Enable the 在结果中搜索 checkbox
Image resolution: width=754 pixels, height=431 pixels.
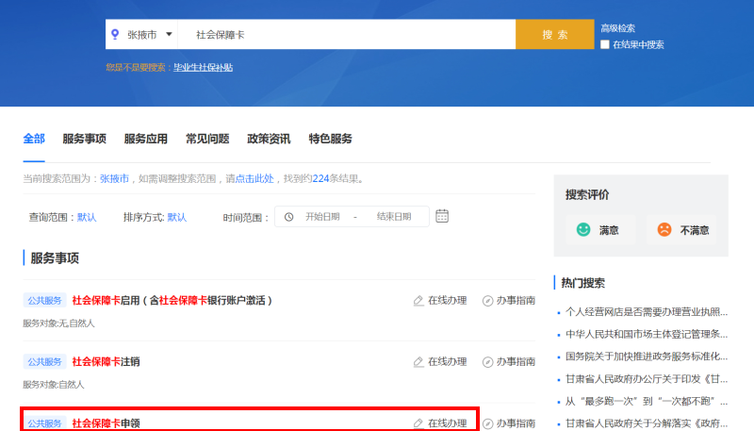605,44
